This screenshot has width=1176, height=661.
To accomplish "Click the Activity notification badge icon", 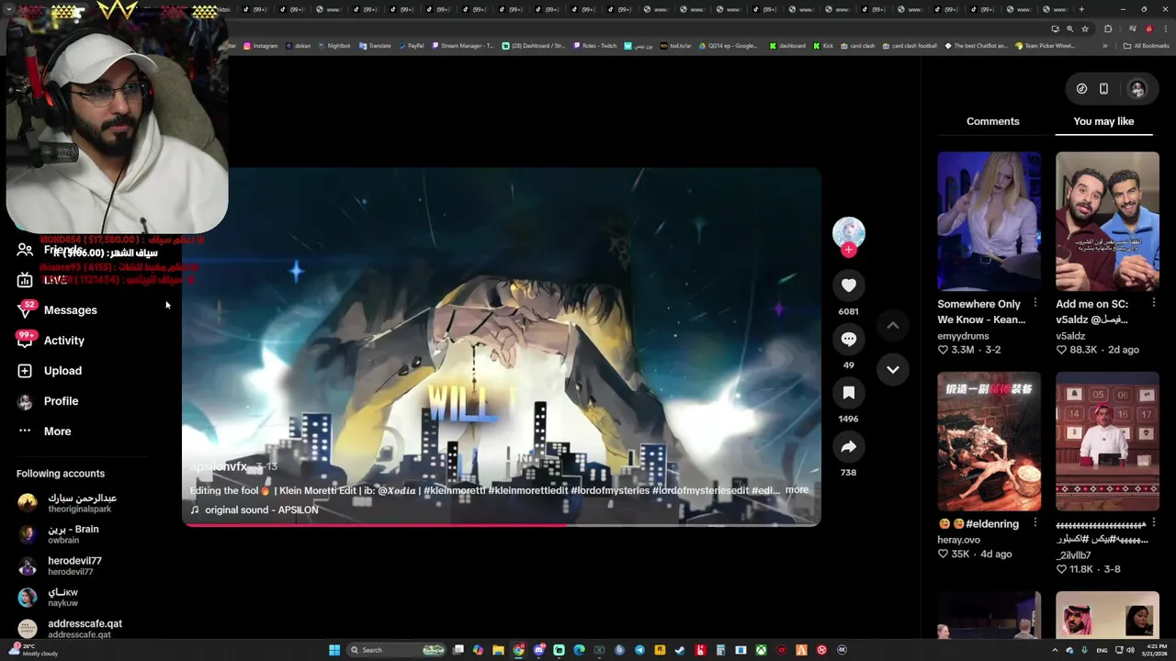I will (x=25, y=340).
